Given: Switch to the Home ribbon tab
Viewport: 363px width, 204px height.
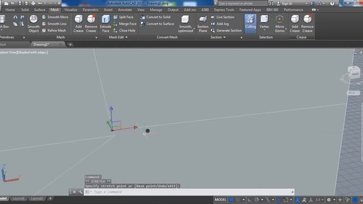Looking at the screenshot, I should (x=10, y=10).
